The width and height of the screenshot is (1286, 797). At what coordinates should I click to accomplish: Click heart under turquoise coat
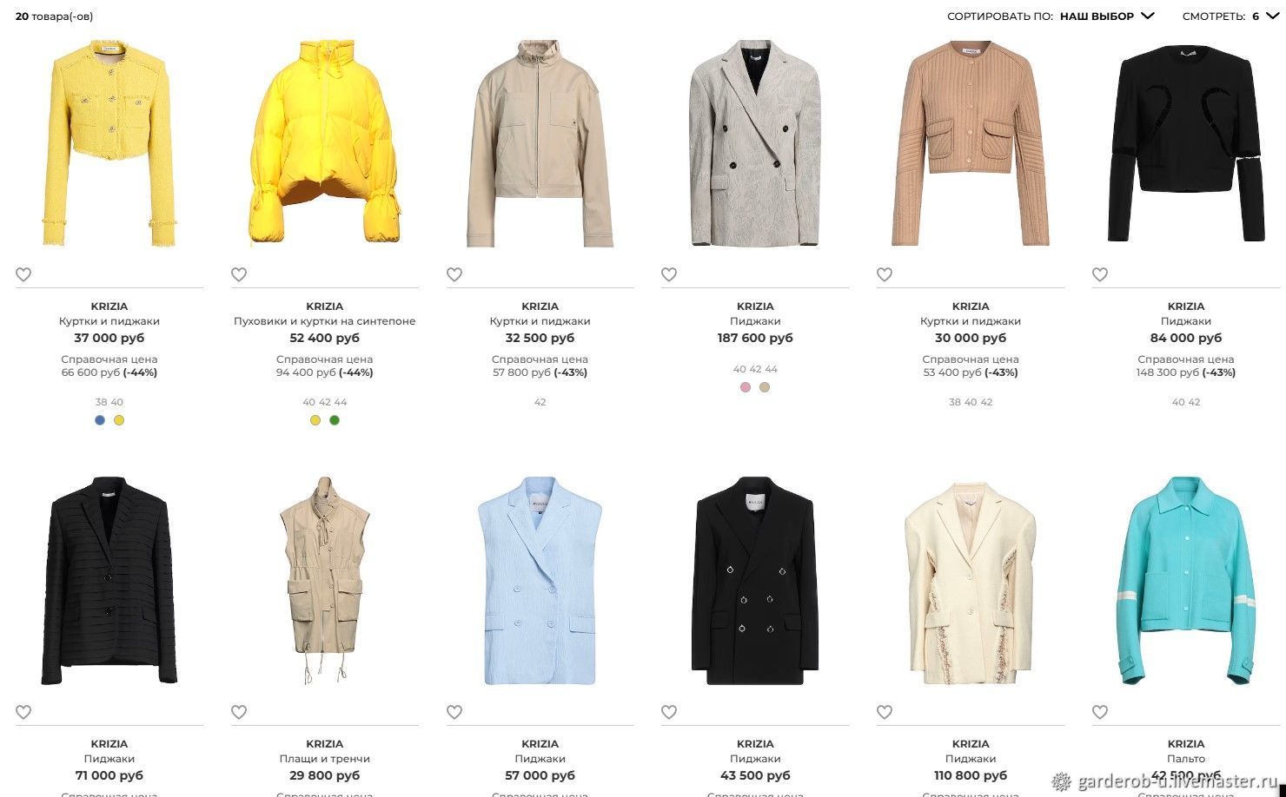[1100, 712]
